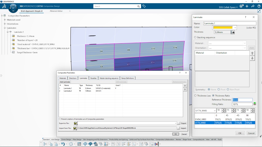Click the Cut scissors icon in bottom toolbar
The width and height of the screenshot is (262, 147).
tap(45, 144)
